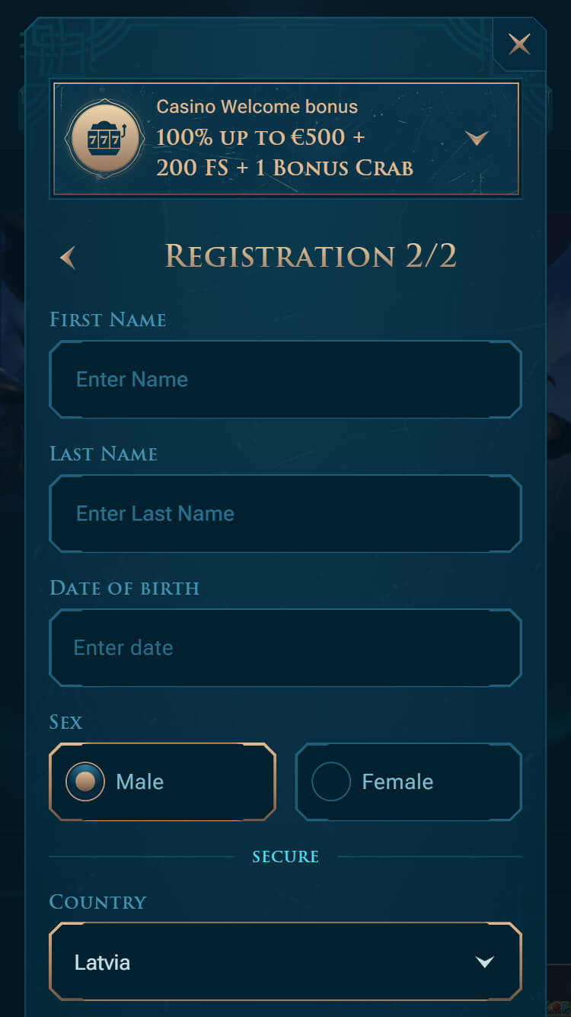Viewport: 571px width, 1017px height.
Task: Click the Country label
Action: click(97, 902)
